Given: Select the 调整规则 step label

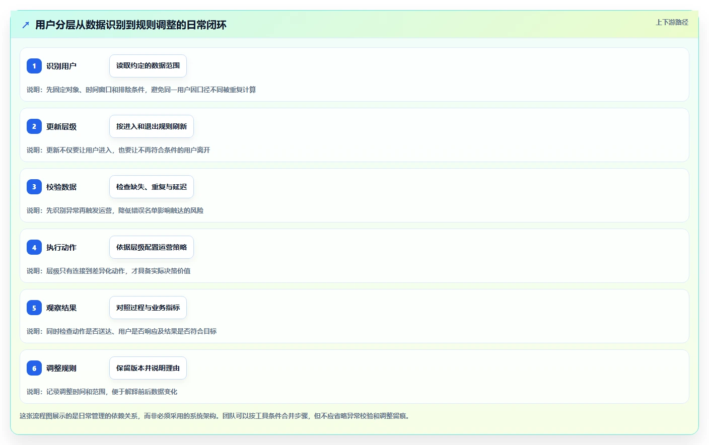Looking at the screenshot, I should coord(61,368).
